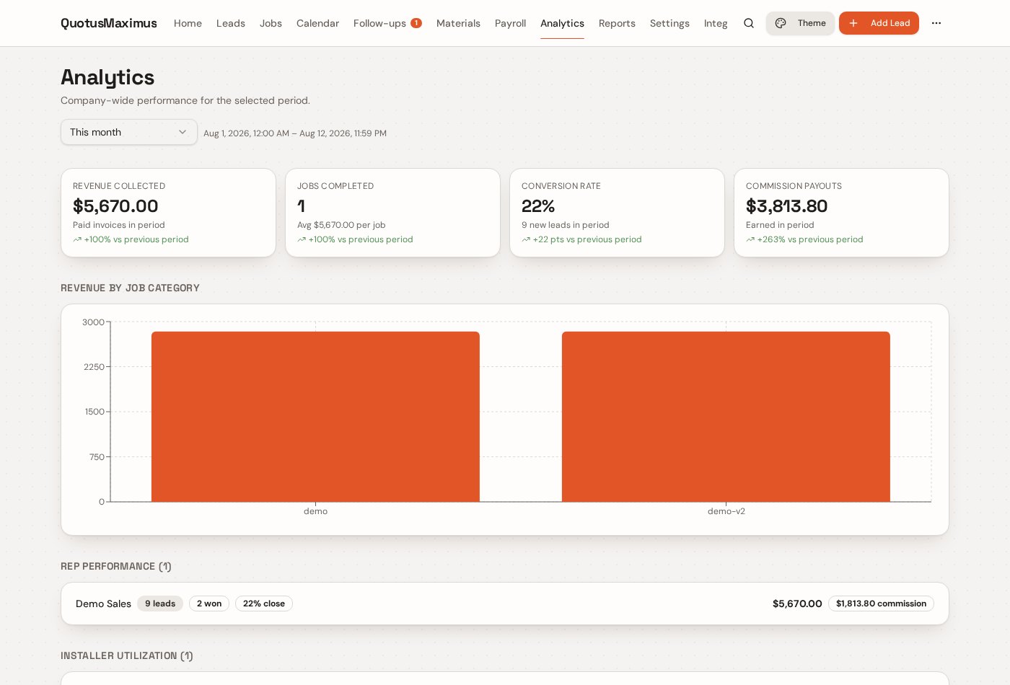Click the Theme palette button

[800, 23]
